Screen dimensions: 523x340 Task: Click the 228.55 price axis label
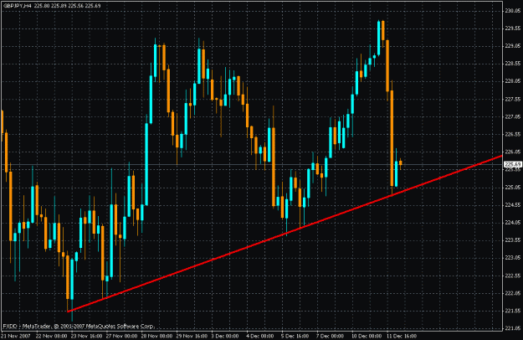tap(513, 64)
